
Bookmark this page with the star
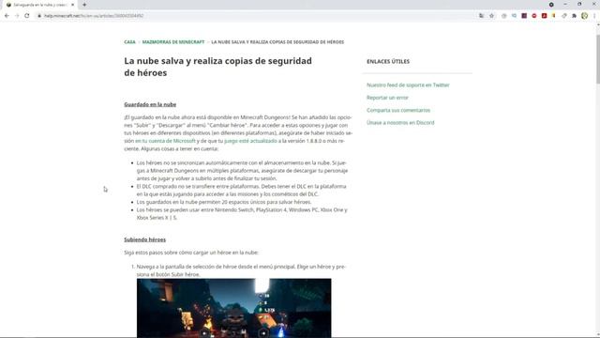(491, 16)
